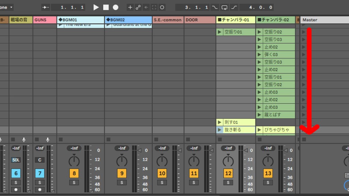Launch the 空振り01 clip
349x196 pixels.
click(x=220, y=32)
